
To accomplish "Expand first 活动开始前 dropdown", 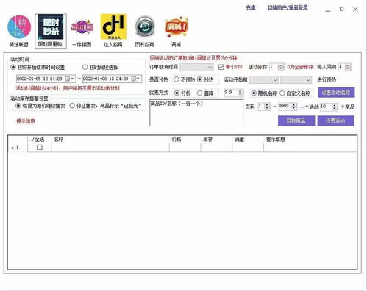I will coord(263,79).
